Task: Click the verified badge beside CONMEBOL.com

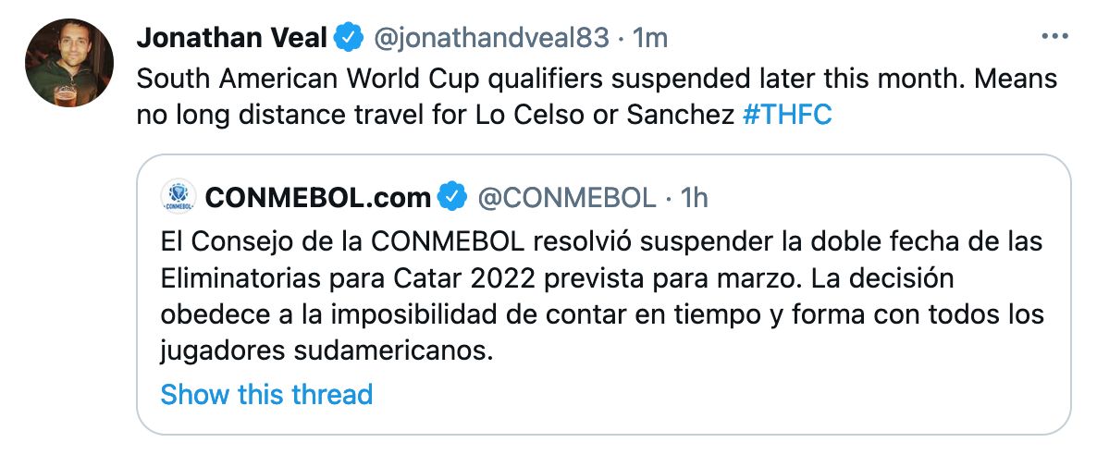Action: pos(452,197)
